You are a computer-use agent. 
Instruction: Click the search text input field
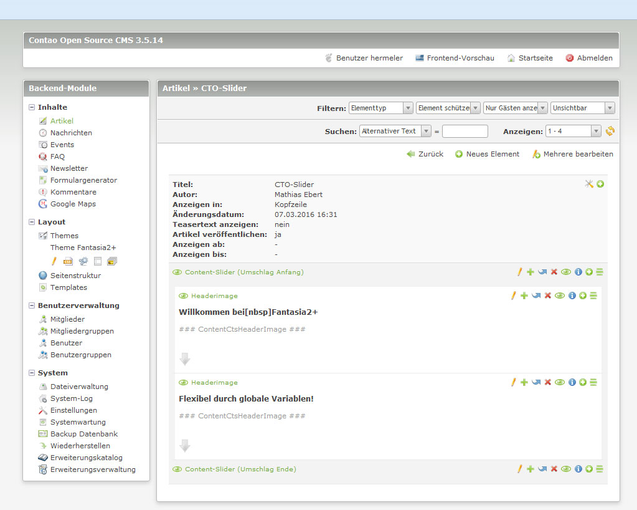pos(465,131)
